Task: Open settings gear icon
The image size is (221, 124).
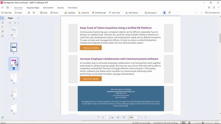Action: coord(209,8)
